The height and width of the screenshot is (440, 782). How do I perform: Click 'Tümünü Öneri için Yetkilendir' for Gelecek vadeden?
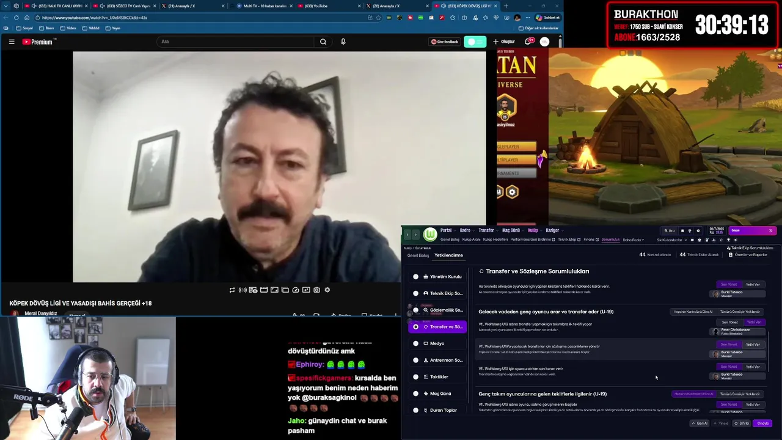click(740, 312)
